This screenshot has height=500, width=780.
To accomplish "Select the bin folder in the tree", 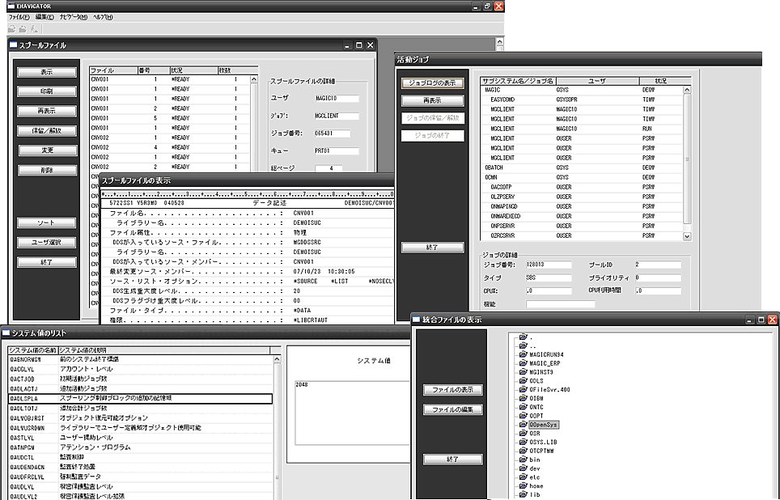I will 535,460.
